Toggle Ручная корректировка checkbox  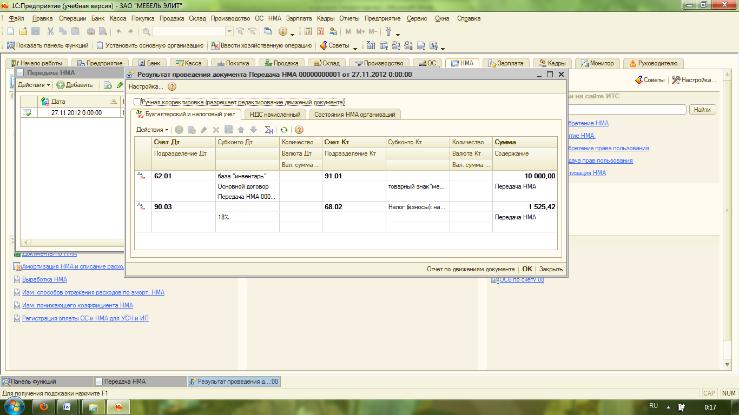(x=137, y=102)
